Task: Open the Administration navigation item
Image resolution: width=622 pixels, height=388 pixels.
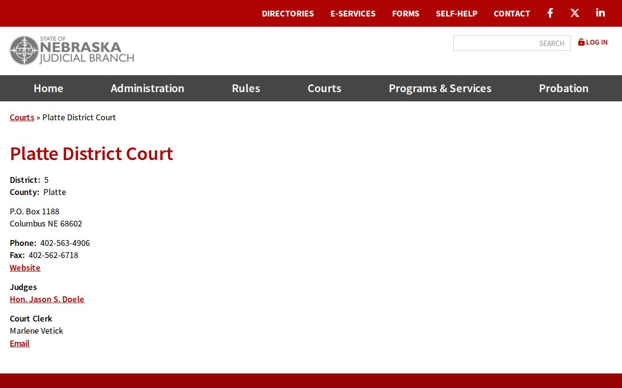Action: coord(147,88)
